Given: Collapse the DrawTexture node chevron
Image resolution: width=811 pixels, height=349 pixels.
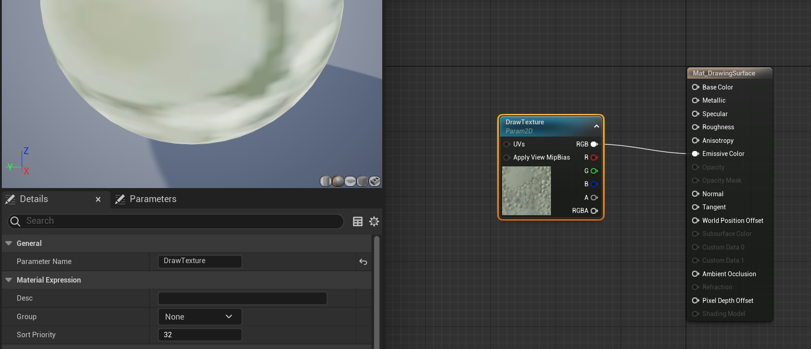Looking at the screenshot, I should 597,126.
